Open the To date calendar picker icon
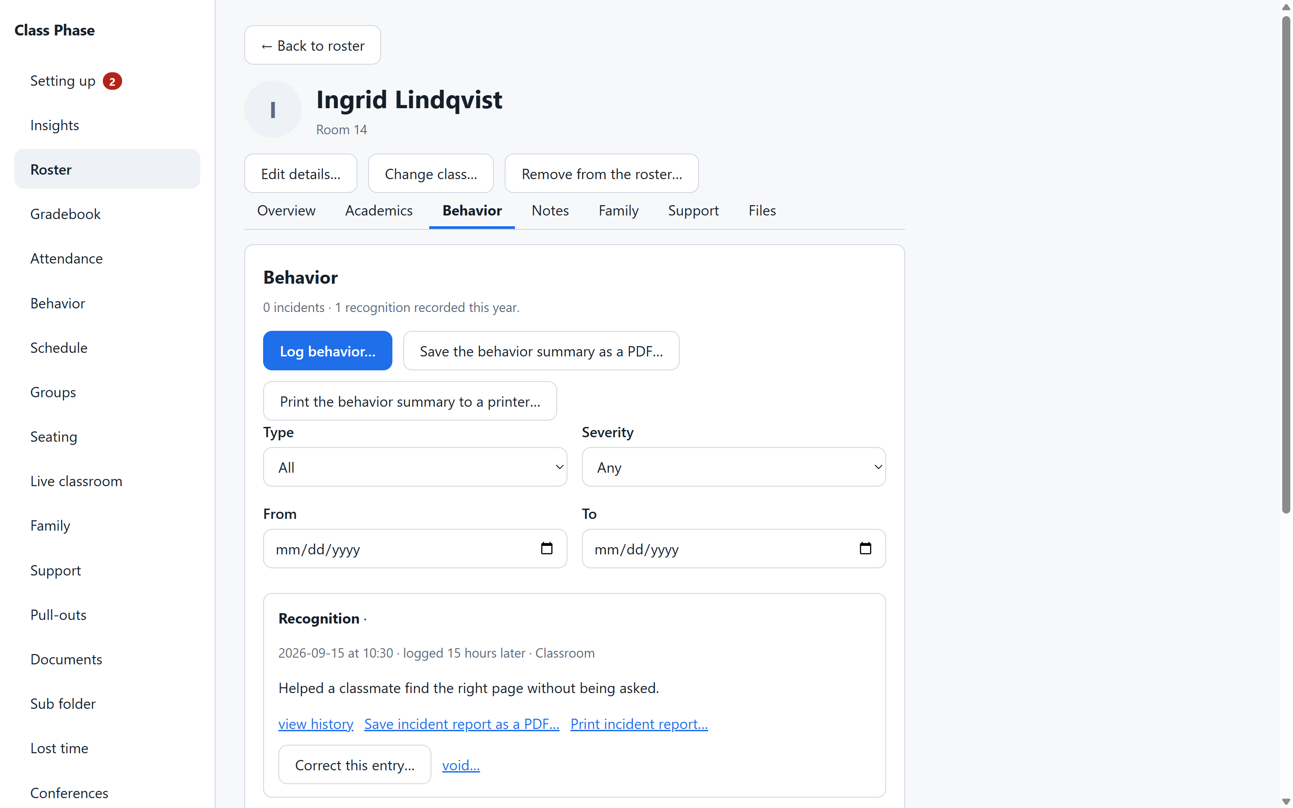The width and height of the screenshot is (1293, 808). (865, 548)
